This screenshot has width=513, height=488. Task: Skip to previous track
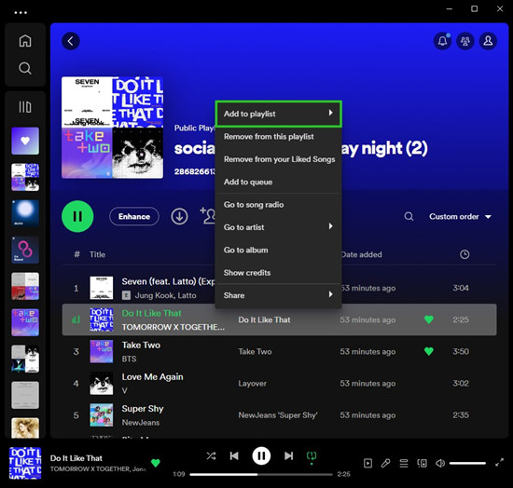click(234, 456)
